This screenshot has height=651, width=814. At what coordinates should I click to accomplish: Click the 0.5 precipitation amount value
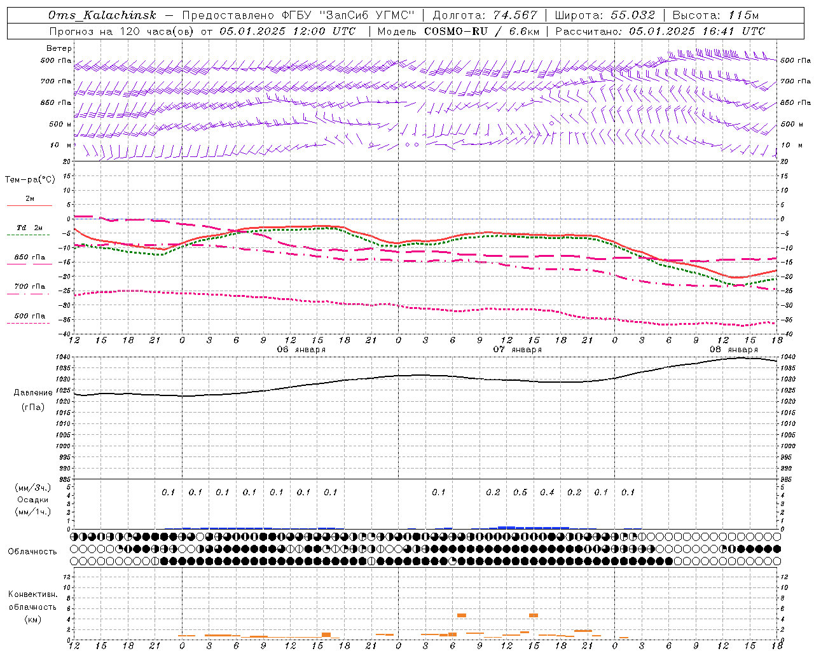click(520, 492)
